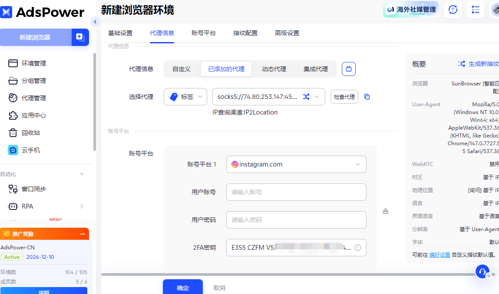Click the 2FA密钥 input field
Image resolution: width=499 pixels, height=294 pixels.
click(296, 248)
